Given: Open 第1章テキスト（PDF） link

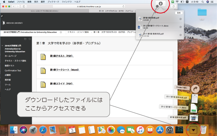Looking at the screenshot, I should [62, 56].
